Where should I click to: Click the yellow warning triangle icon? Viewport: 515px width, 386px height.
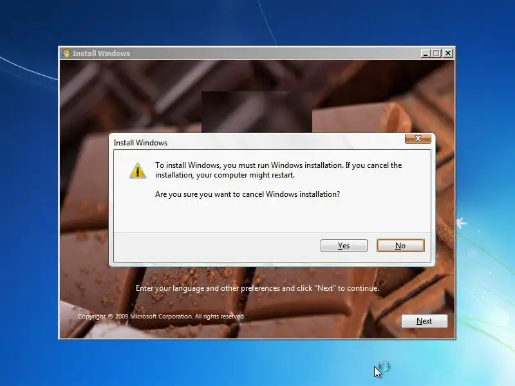tap(138, 170)
